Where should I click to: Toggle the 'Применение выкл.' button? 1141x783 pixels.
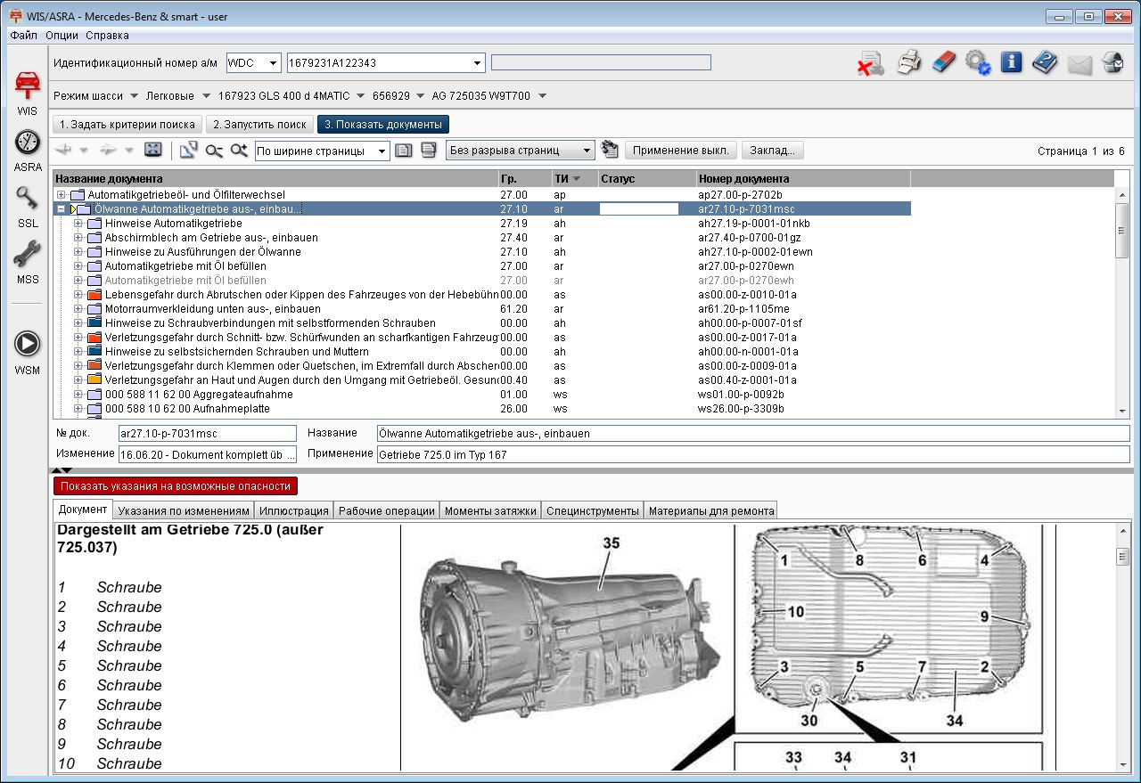pos(681,151)
